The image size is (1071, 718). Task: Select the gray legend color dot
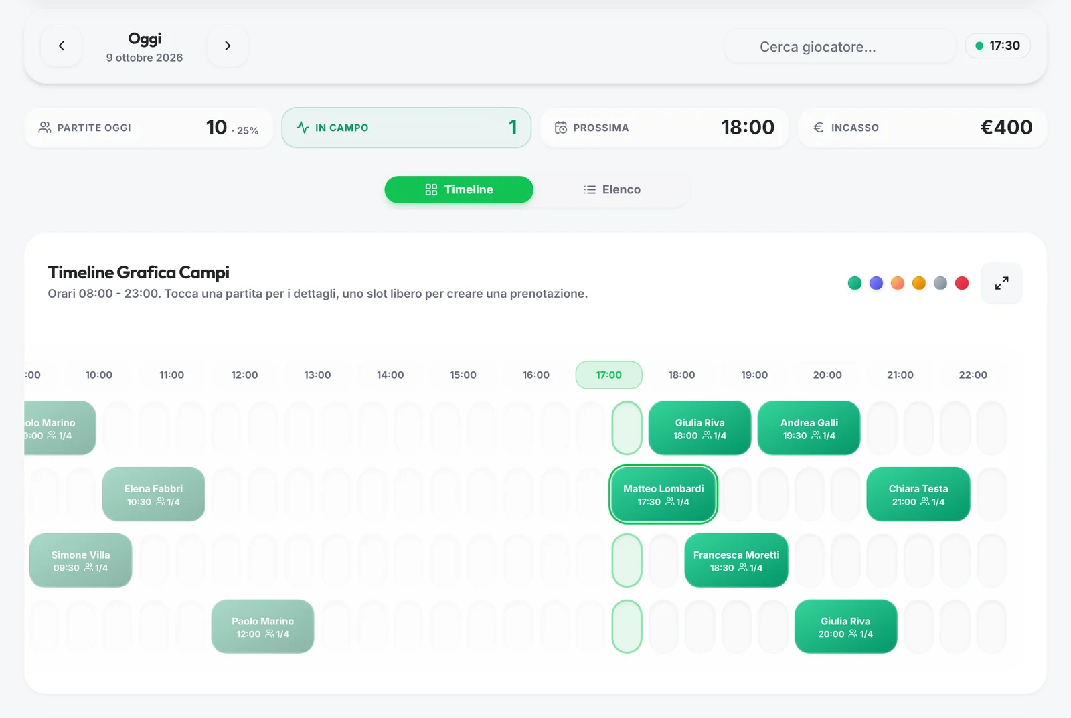click(940, 283)
